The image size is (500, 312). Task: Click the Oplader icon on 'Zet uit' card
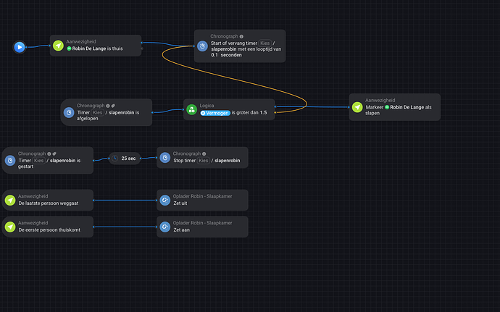point(165,200)
